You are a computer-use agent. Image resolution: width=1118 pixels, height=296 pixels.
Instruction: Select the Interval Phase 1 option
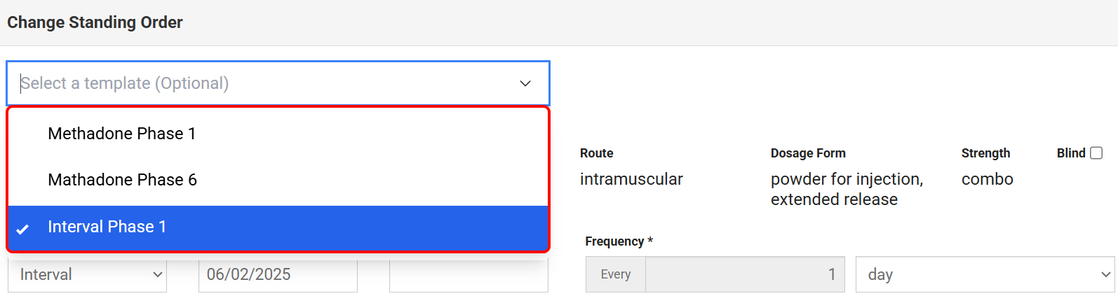107,227
